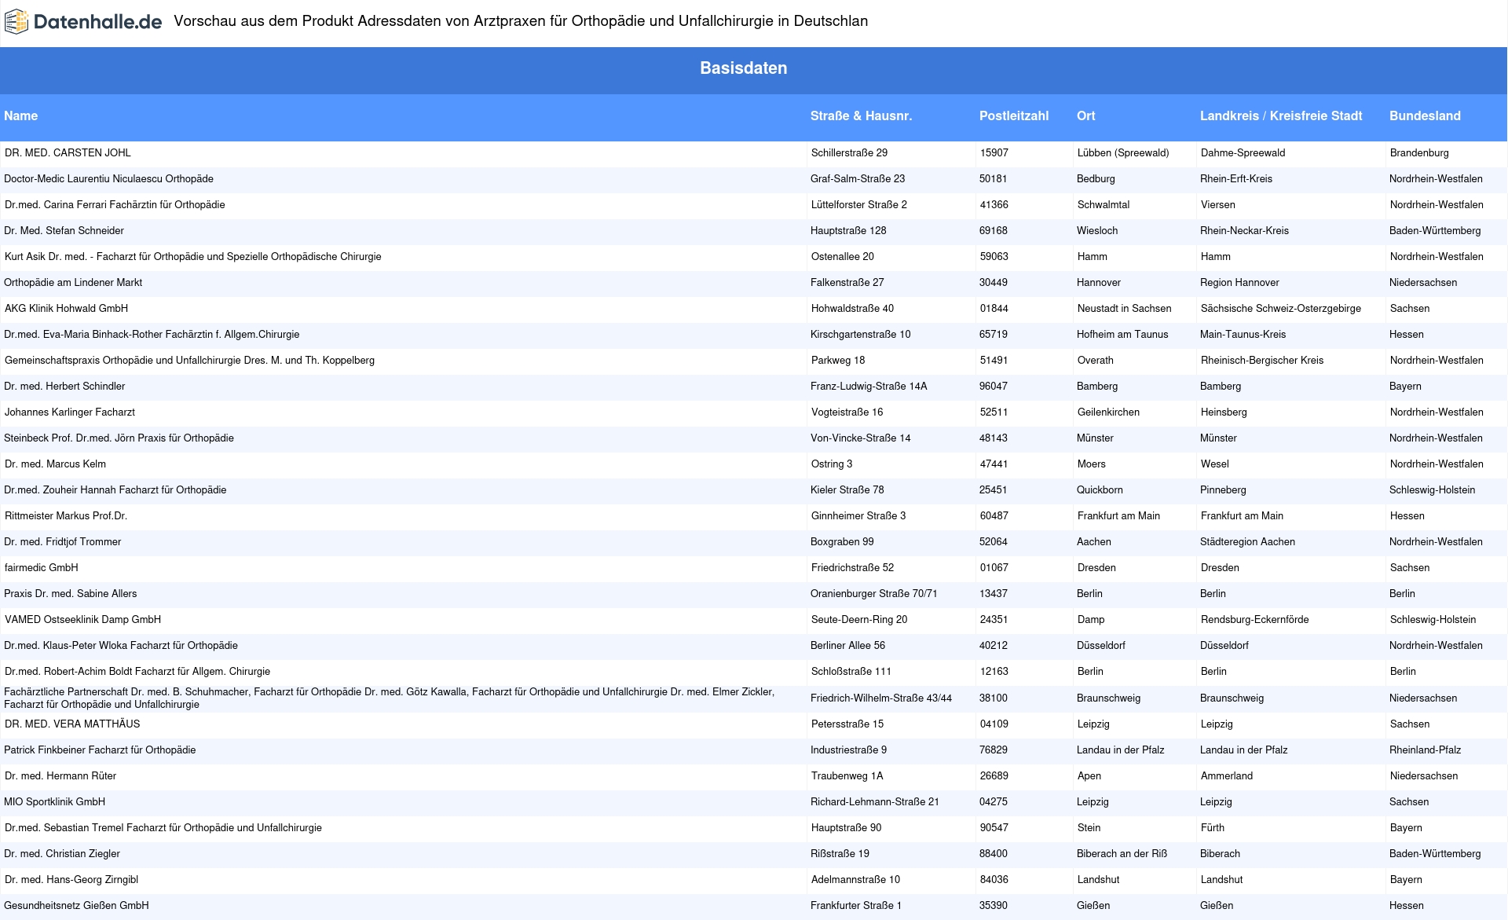1508x920 pixels.
Task: Select Fachärztliche Partnerschaft Schuhmacher multi-line entry
Action: point(389,698)
